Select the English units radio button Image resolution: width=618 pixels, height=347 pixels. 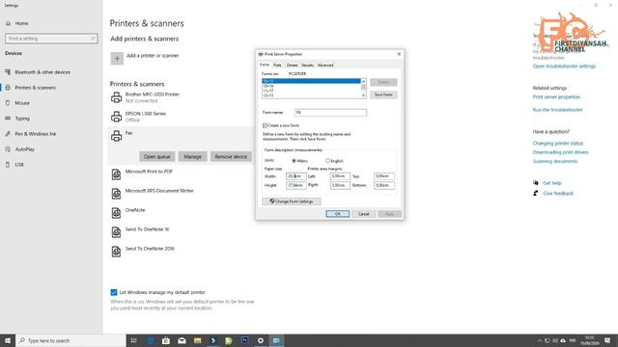point(327,161)
